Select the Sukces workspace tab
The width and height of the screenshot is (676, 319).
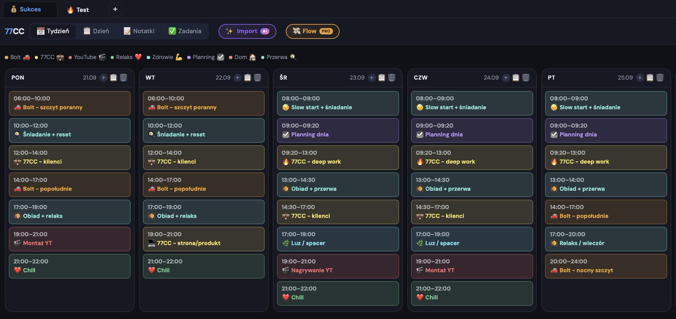tap(30, 9)
